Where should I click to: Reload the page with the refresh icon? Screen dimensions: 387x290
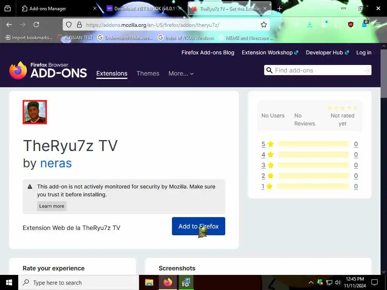36,25
